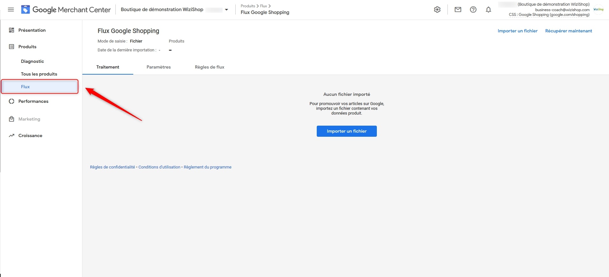Click the Marketing shopping bag icon
The image size is (609, 277).
click(11, 119)
